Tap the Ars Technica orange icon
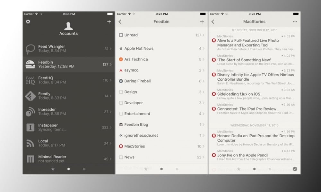 point(121,59)
